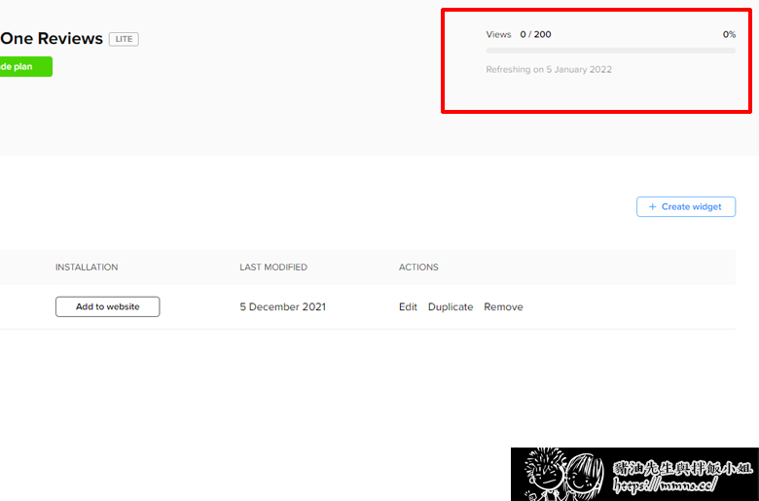Click Add to website button

pos(107,306)
